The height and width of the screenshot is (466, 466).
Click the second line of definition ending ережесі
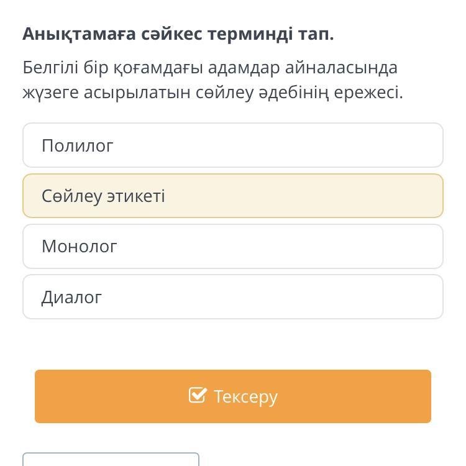212,93
